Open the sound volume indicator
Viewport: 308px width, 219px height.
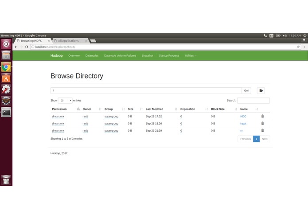point(285,35)
